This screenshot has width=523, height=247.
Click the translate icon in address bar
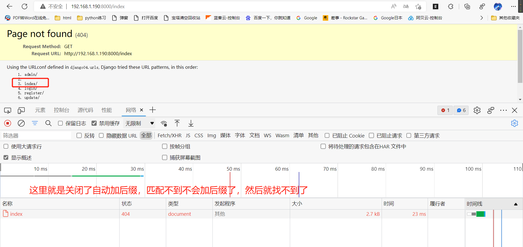click(406, 6)
